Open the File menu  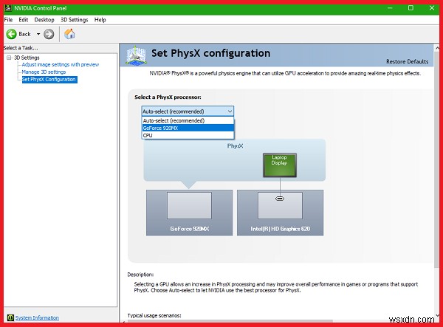tap(8, 20)
